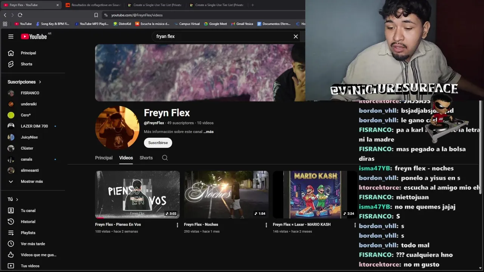Expand the 'Tú' section arrow
The width and height of the screenshot is (484, 272).
[17, 199]
